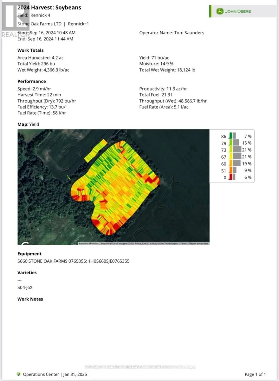Image resolution: width=279 pixels, height=381 pixels.
Task: Click the dark orange 51 legend marker
Action: [x=230, y=170]
